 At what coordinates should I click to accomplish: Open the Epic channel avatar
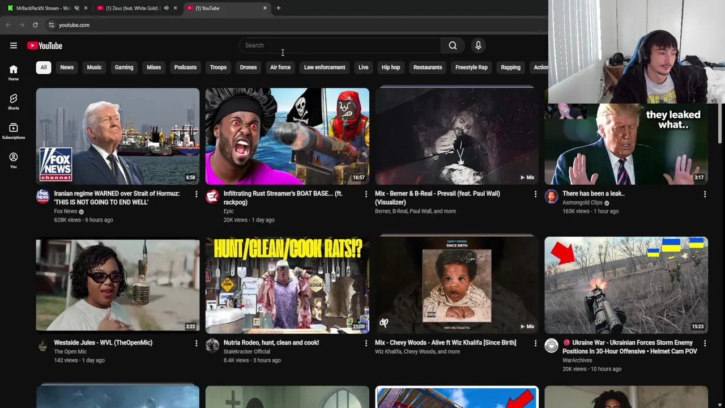coord(212,197)
